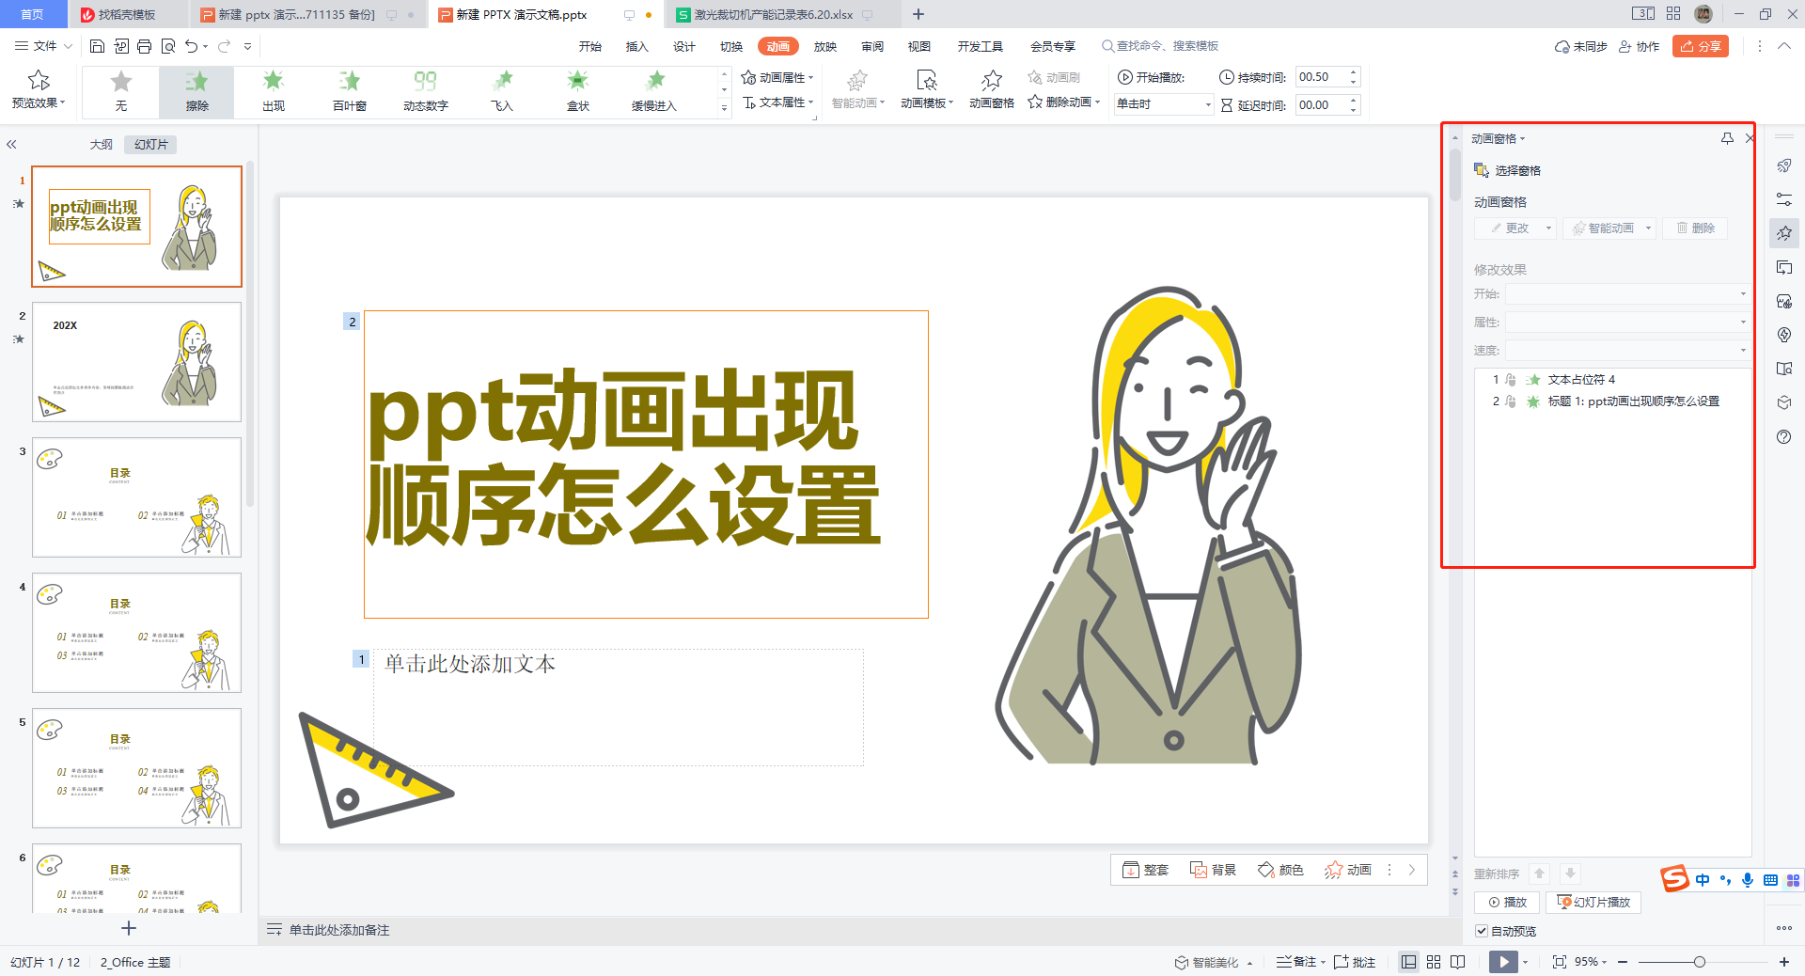This screenshot has width=1805, height=976.
Task: Switch to normal view icon
Action: coord(1408,962)
